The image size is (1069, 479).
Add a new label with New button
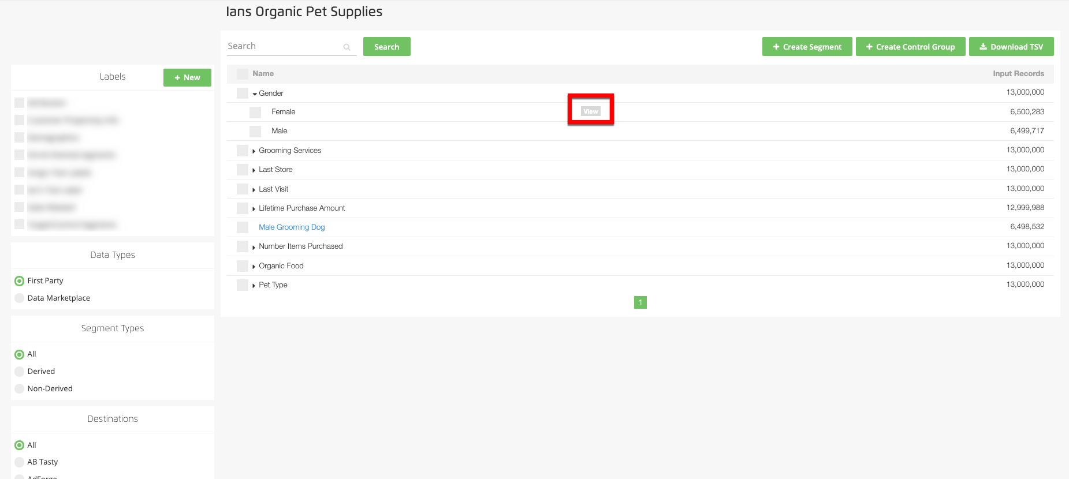click(187, 77)
